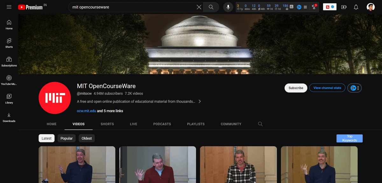Open third video thumbnail with plaid shirt
The height and width of the screenshot is (183, 382).
click(238, 165)
